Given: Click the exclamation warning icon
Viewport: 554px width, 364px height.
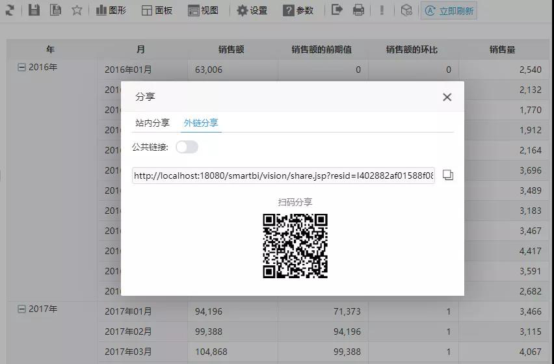Looking at the screenshot, I should coord(382,10).
